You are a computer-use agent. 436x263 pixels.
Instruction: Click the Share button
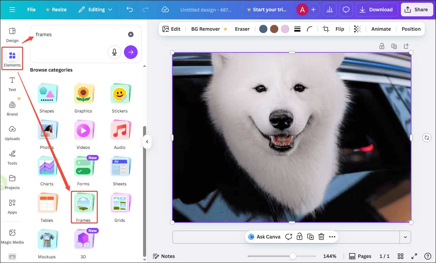pyautogui.click(x=417, y=10)
